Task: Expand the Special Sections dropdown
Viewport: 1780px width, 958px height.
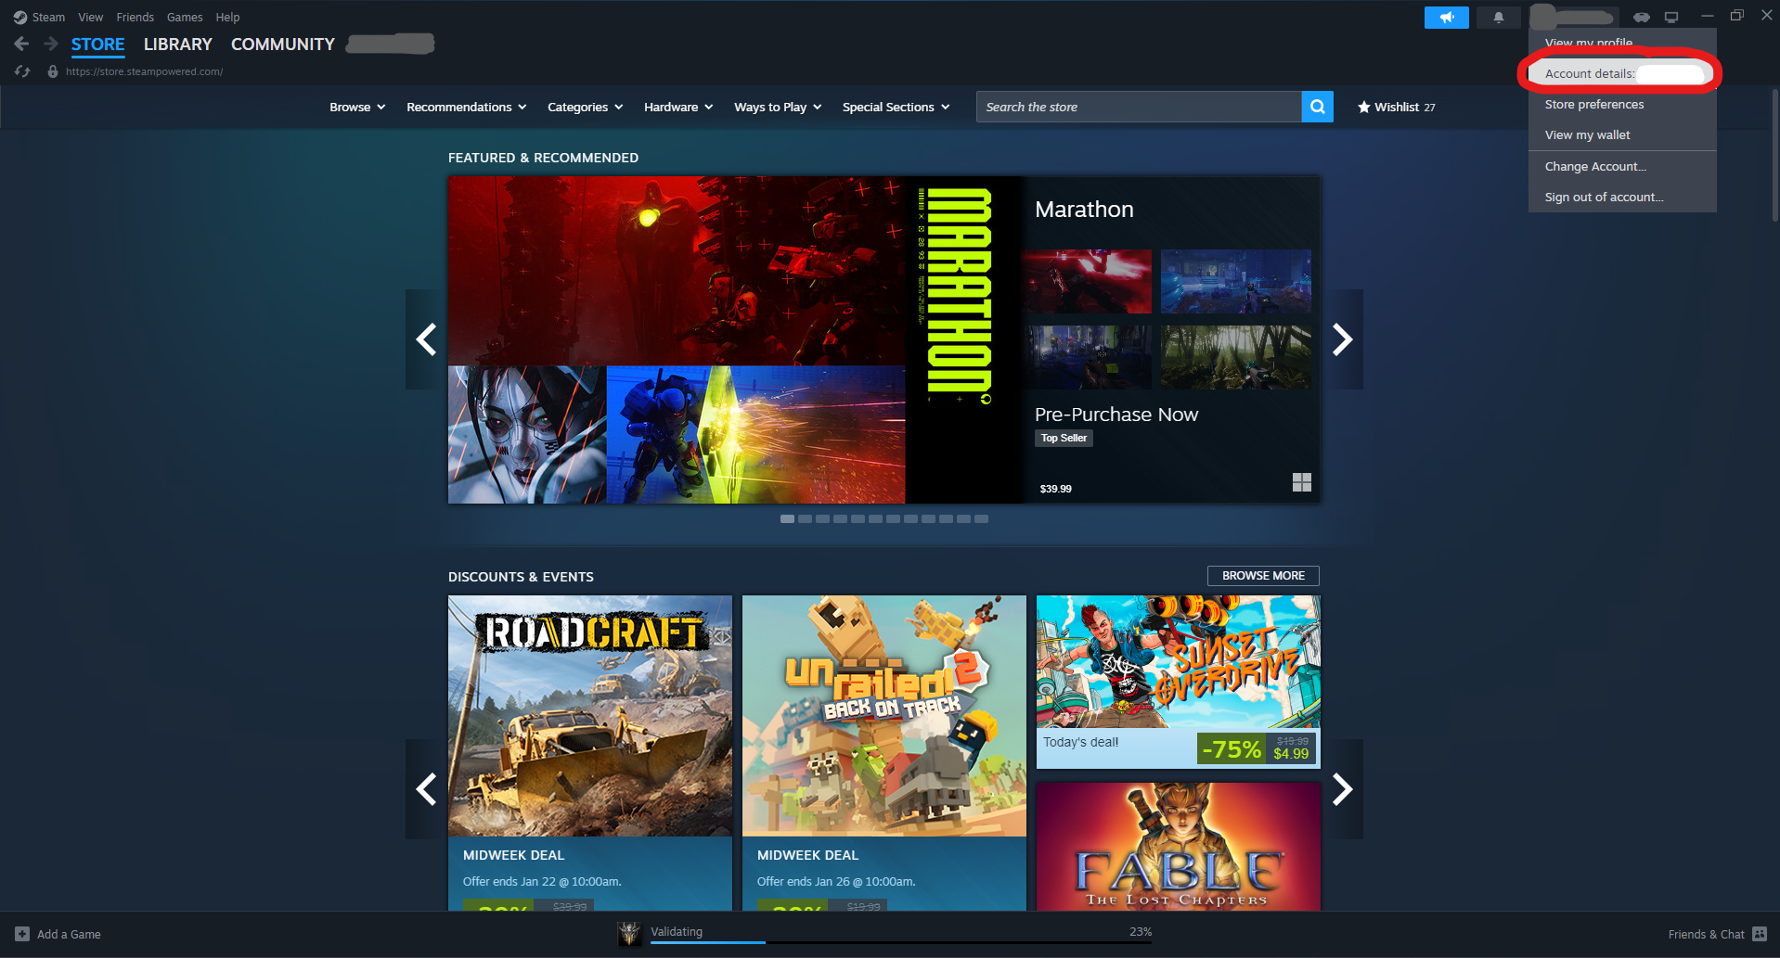Action: 895,107
